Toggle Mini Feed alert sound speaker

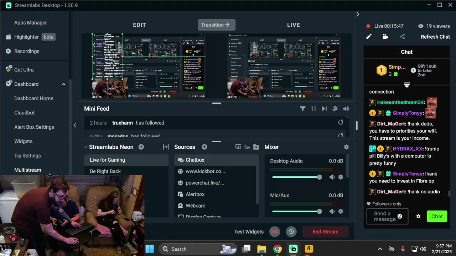pos(346,109)
